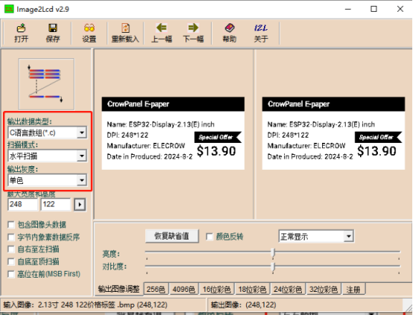Go to previous image 上一幅 arrow
The image size is (413, 315).
pyautogui.click(x=162, y=33)
